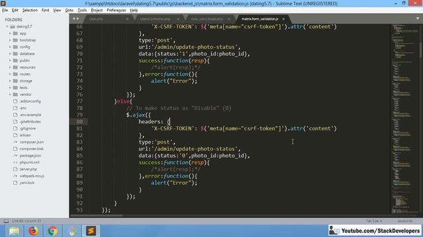The height and width of the screenshot is (237, 423).
Task: Click the .editorconfig file icon
Action: coord(15,101)
